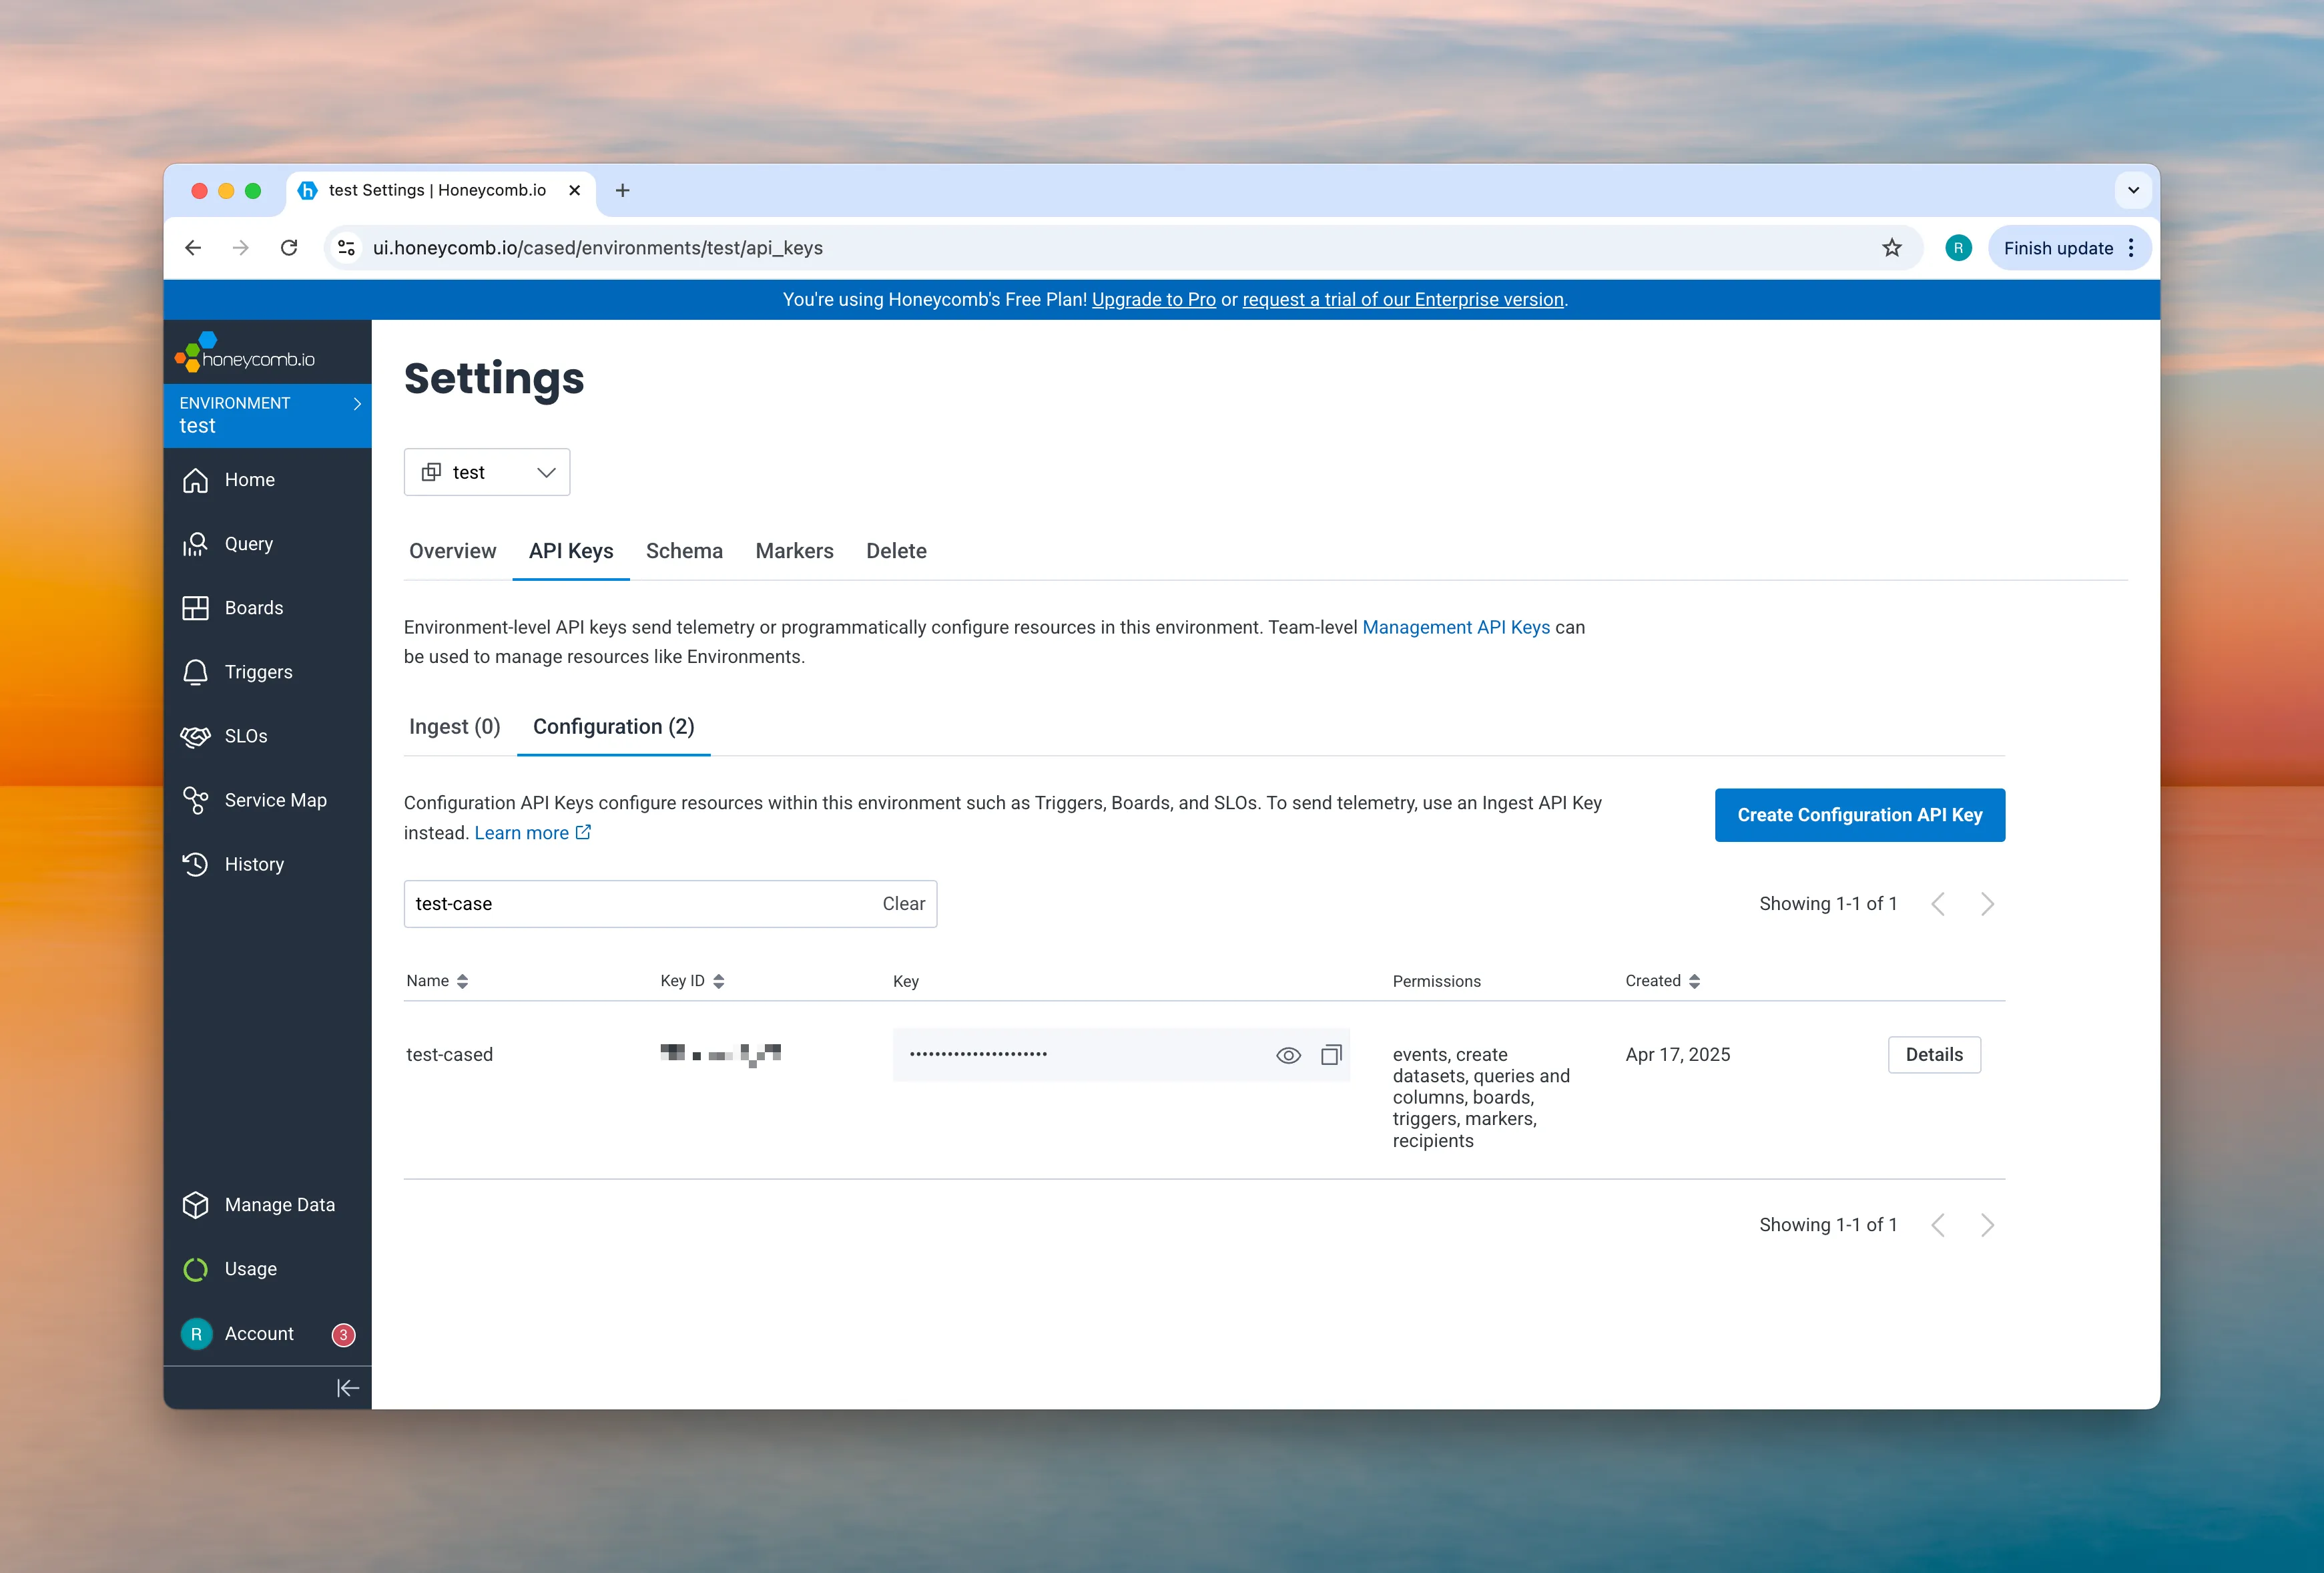Select the Query icon in sidebar

click(196, 543)
